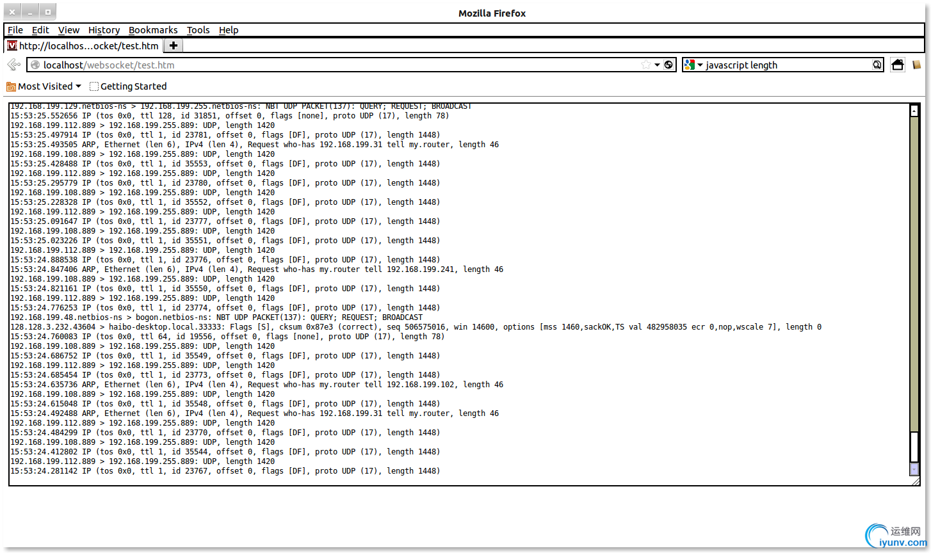The width and height of the screenshot is (931, 553).
Task: Minimize the Firefox window
Action: point(30,12)
